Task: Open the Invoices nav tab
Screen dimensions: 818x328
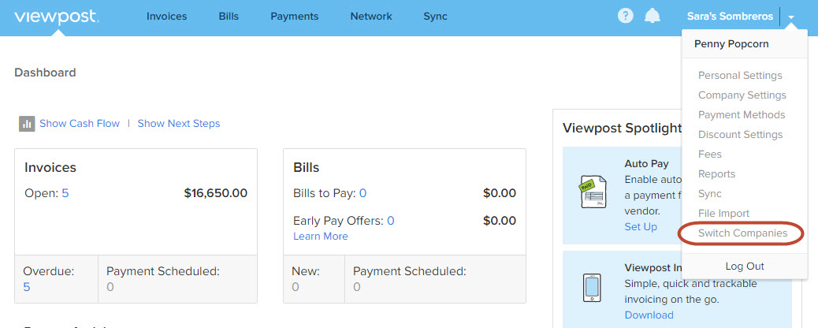Action: 166,17
